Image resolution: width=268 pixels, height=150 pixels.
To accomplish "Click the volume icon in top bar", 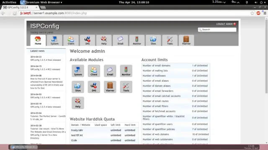I will click(x=256, y=2).
